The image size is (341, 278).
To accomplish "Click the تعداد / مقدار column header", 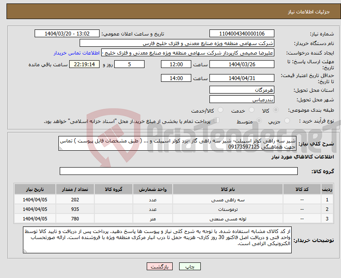I will pyautogui.click(x=75, y=189).
